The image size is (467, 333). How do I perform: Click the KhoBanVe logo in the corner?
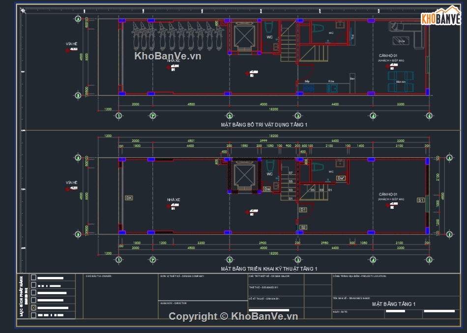(440, 18)
